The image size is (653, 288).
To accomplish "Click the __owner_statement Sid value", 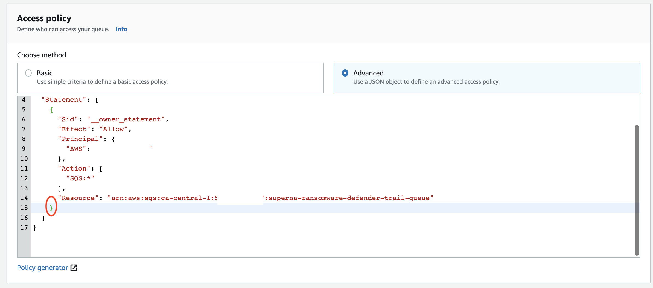I will pos(126,119).
